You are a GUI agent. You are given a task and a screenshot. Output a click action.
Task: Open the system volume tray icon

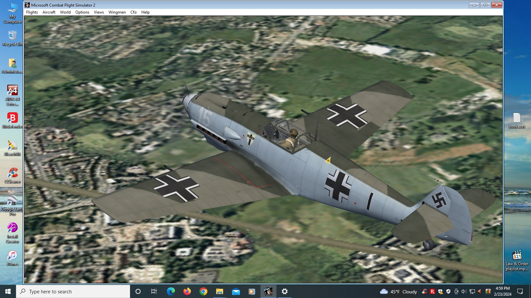tap(464, 291)
